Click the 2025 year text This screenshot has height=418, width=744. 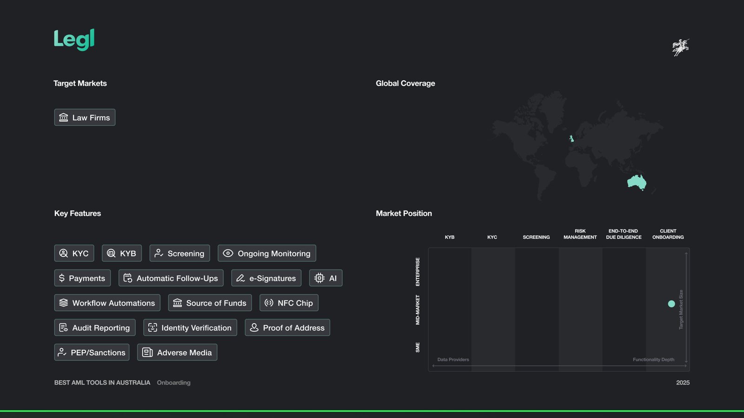click(683, 383)
